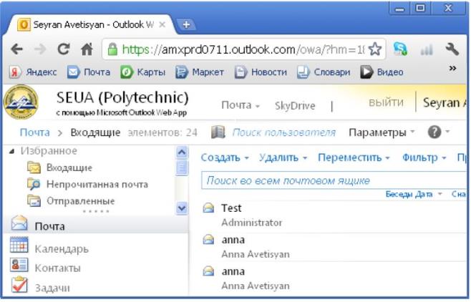Open the Chrome wrench settings menu
The image size is (471, 302).
click(x=452, y=49)
